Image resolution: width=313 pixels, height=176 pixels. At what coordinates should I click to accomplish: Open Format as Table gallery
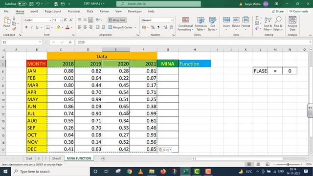pyautogui.click(x=201, y=24)
